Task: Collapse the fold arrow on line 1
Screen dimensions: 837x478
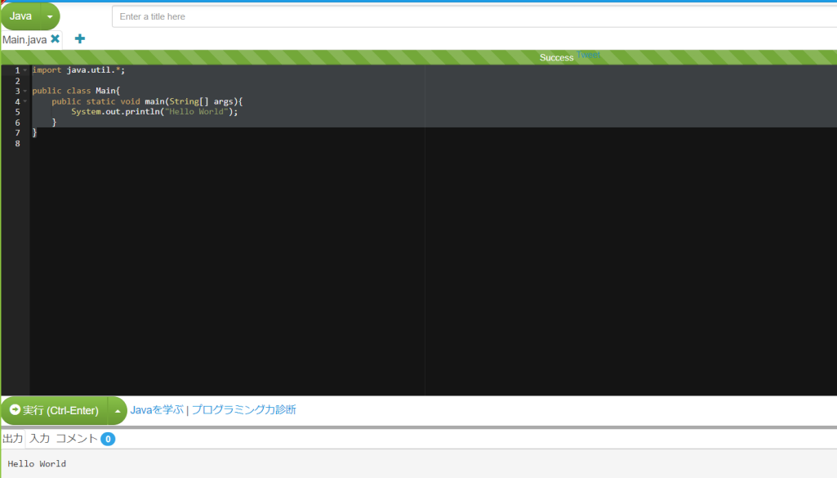Action: [25, 70]
